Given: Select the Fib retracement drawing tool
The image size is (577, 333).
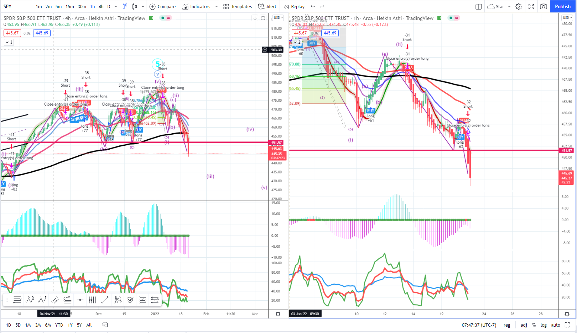Looking at the screenshot, I should coord(17,300).
